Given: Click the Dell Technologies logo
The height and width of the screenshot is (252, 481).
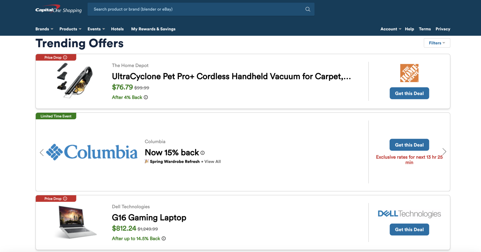Looking at the screenshot, I should point(409,214).
